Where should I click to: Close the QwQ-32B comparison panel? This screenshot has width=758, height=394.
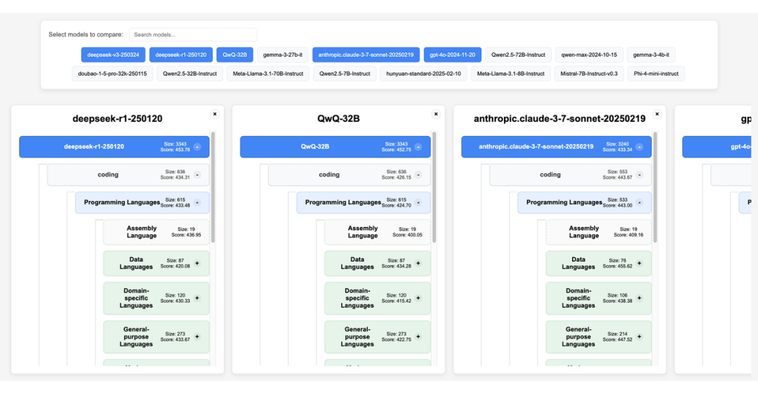click(436, 114)
